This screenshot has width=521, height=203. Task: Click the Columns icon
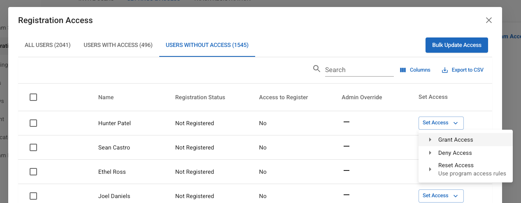tap(403, 70)
